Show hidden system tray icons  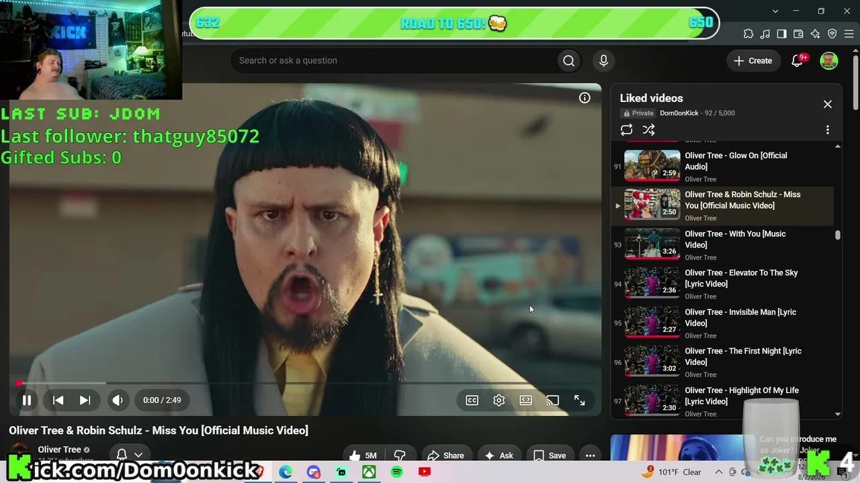pyautogui.click(x=718, y=472)
